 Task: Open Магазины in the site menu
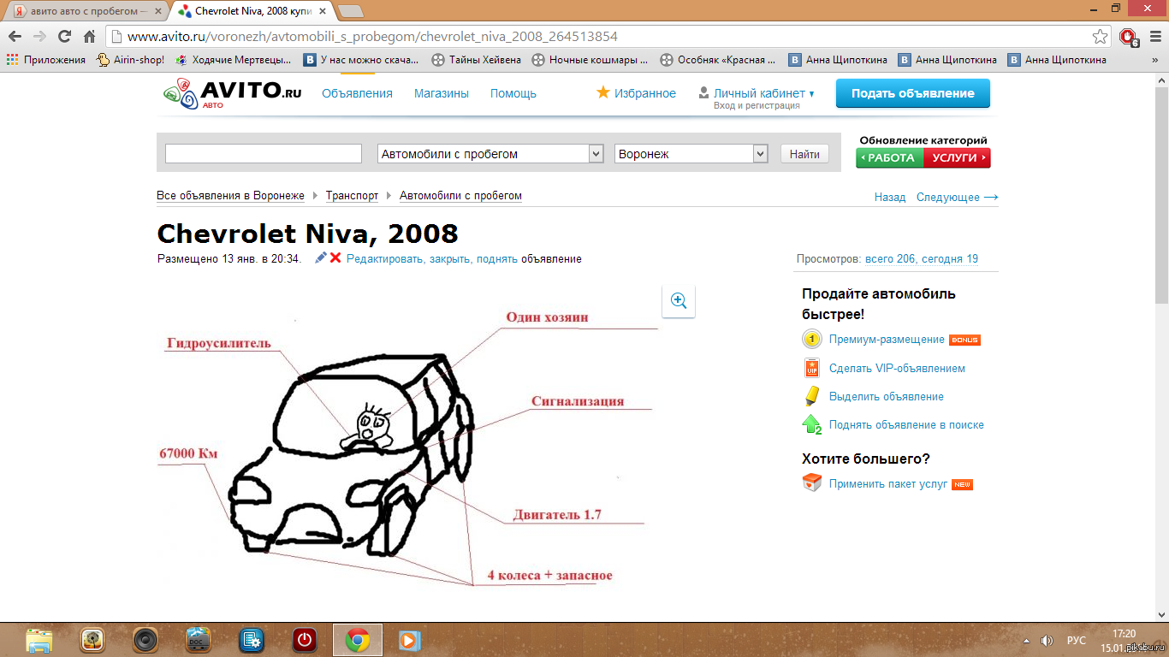coord(442,93)
